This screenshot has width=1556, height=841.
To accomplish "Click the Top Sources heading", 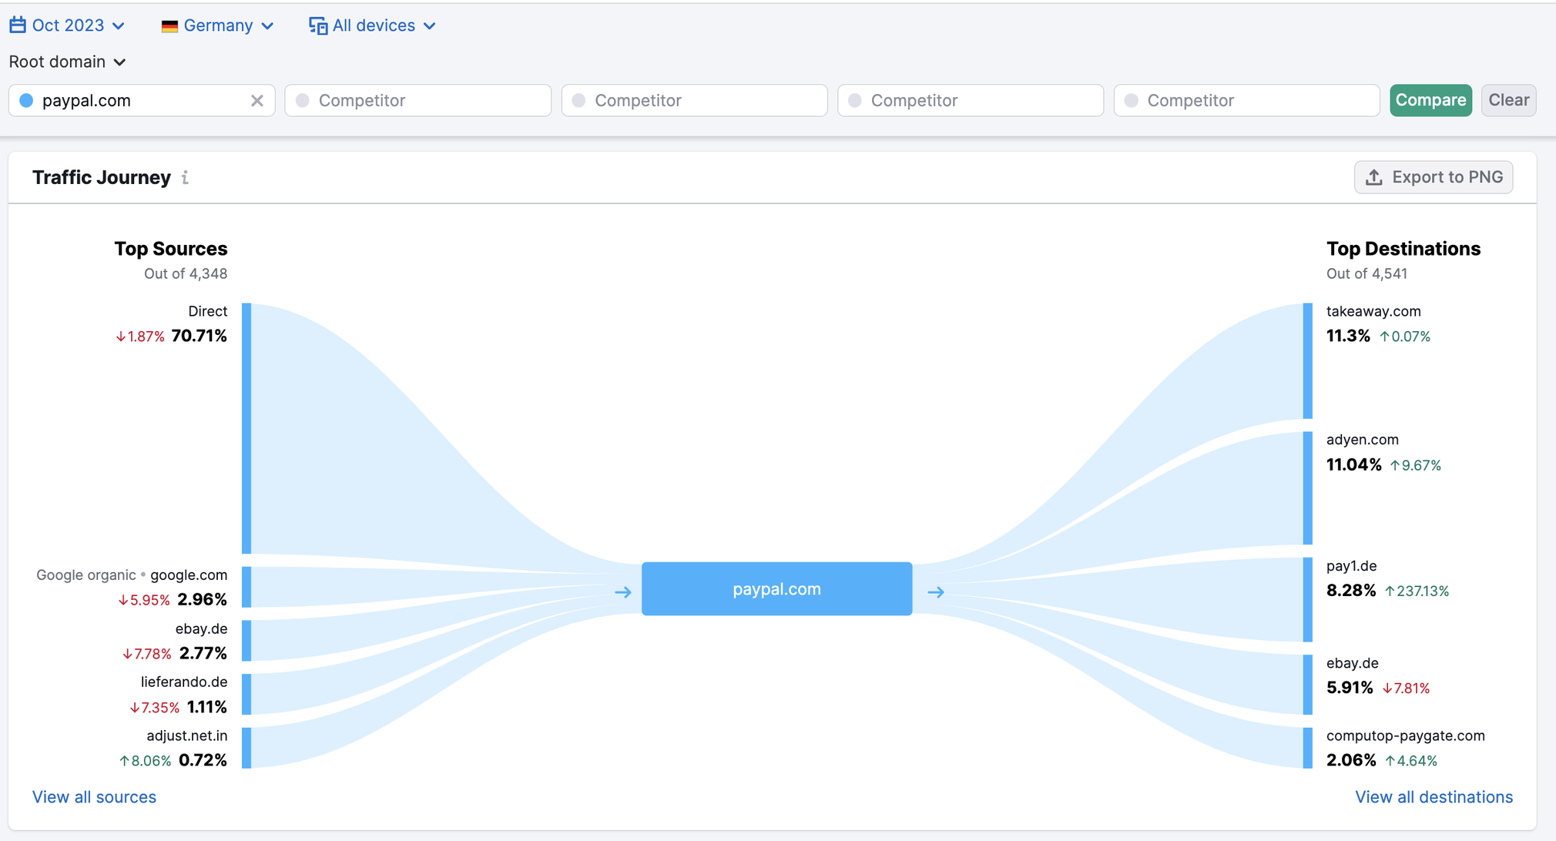I will [171, 249].
